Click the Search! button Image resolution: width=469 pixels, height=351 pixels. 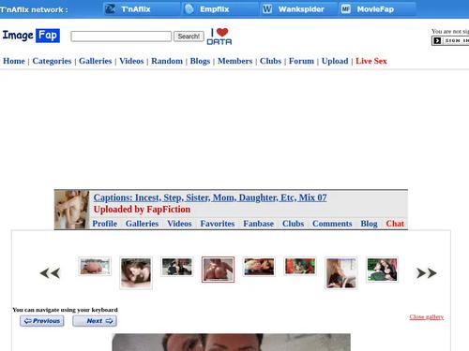(x=189, y=37)
